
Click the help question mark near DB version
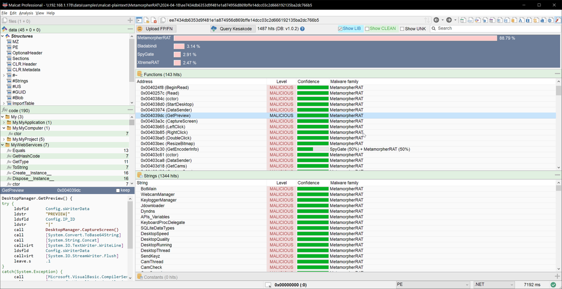302,29
